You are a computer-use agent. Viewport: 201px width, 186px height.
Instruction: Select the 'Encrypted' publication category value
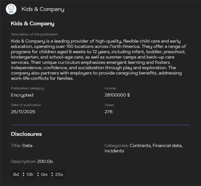(22, 95)
